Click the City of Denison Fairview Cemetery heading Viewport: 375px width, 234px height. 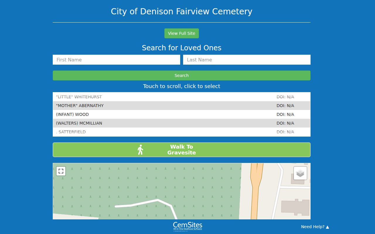click(182, 11)
